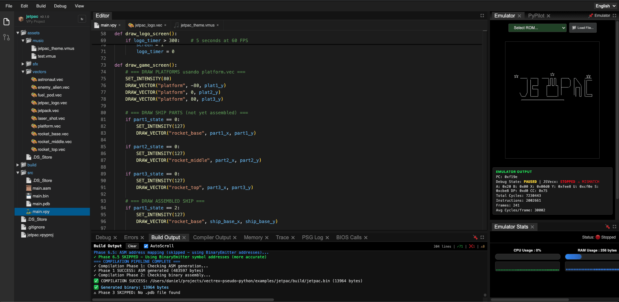Maximize the Emulator Stats panel
The image size is (619, 302).
pos(614,227)
